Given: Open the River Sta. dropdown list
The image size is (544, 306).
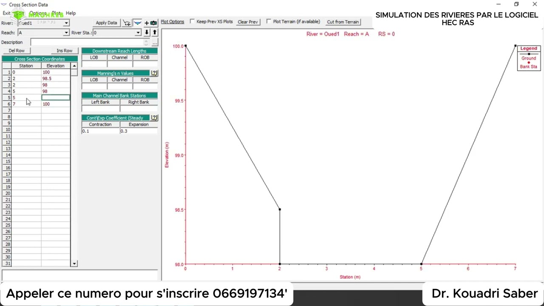Looking at the screenshot, I should coord(138,33).
